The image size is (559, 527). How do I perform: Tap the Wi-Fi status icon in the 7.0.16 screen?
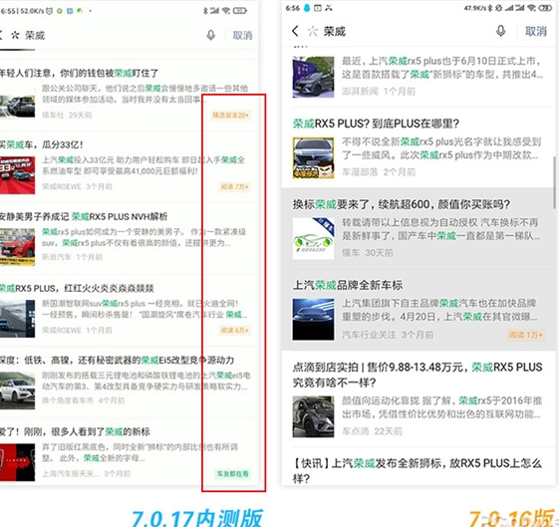[531, 8]
